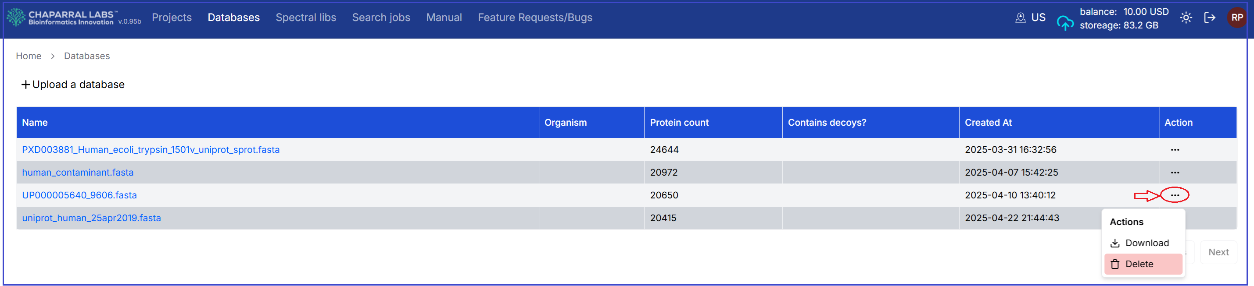
Task: Open actions menu for PXD003881 database row
Action: (x=1175, y=149)
